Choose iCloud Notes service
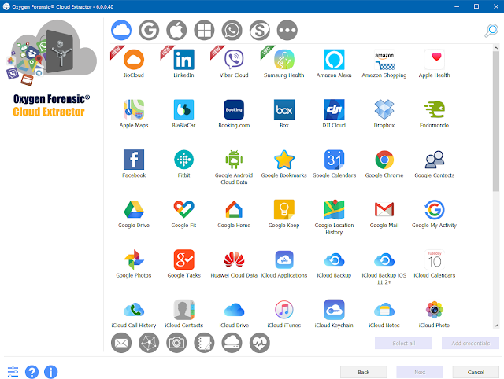The image size is (504, 379). [384, 314]
